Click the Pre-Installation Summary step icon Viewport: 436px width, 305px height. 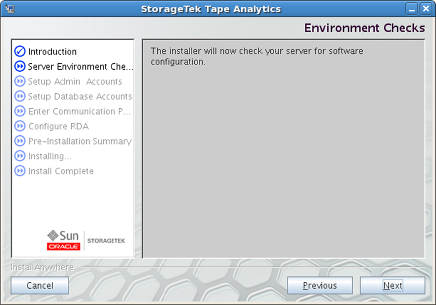(x=20, y=141)
